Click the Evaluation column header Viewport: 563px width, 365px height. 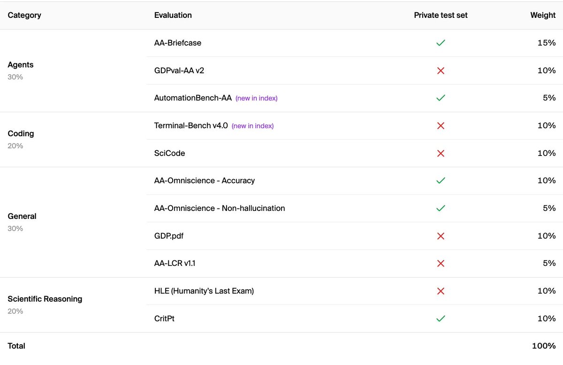coord(173,15)
